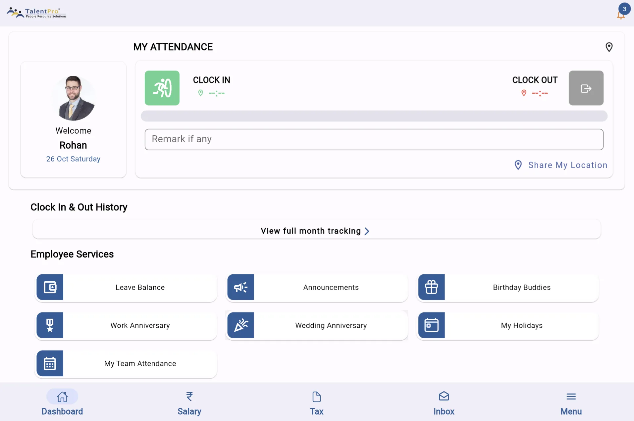Click the Remark if any input field

[374, 139]
